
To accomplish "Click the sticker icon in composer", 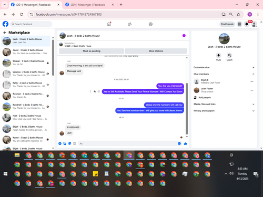I will point(70,143).
